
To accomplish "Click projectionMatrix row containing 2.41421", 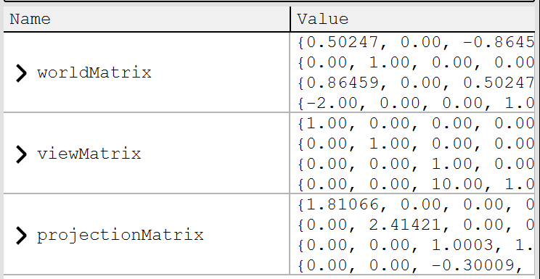I will point(416,225).
